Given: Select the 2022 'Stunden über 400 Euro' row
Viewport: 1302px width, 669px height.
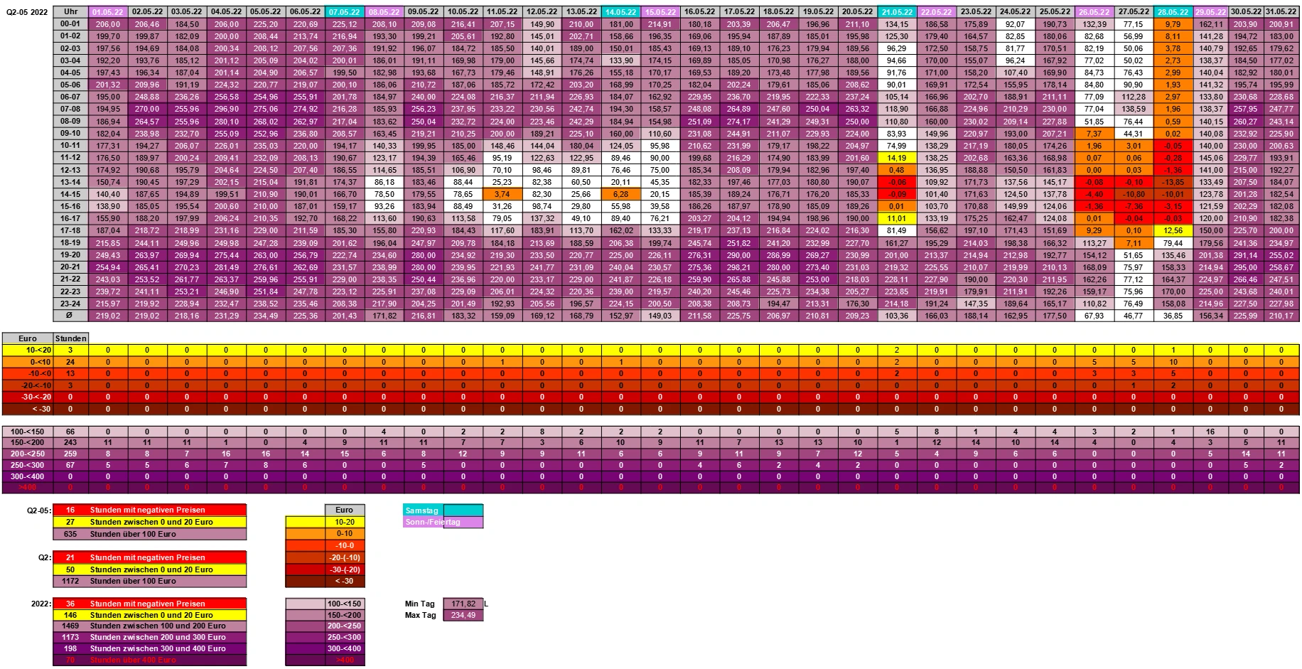Looking at the screenshot, I should 149,660.
